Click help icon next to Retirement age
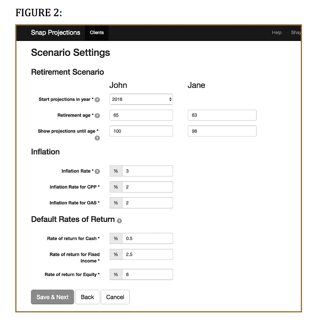 tap(97, 116)
